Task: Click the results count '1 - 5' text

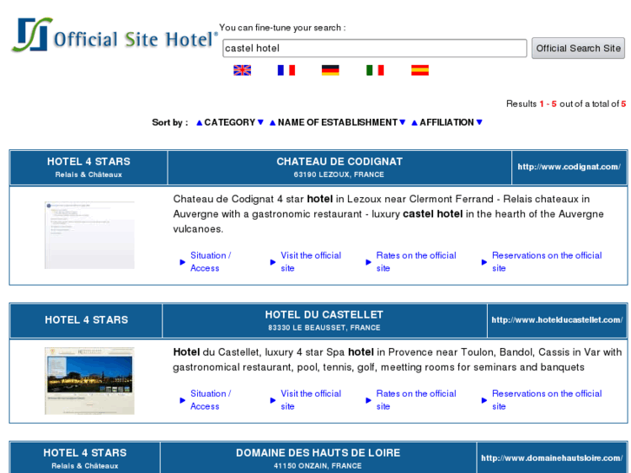Action: click(548, 104)
